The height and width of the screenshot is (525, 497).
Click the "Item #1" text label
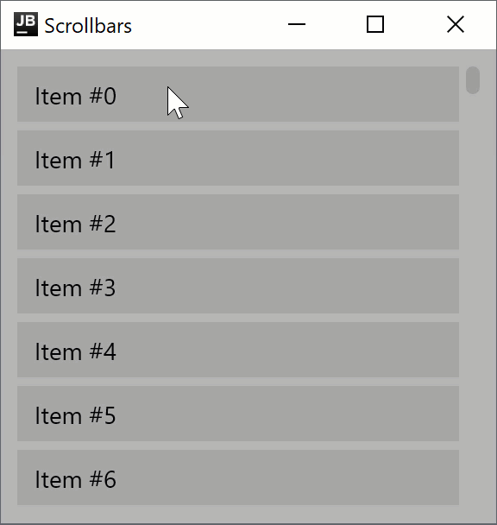click(75, 160)
